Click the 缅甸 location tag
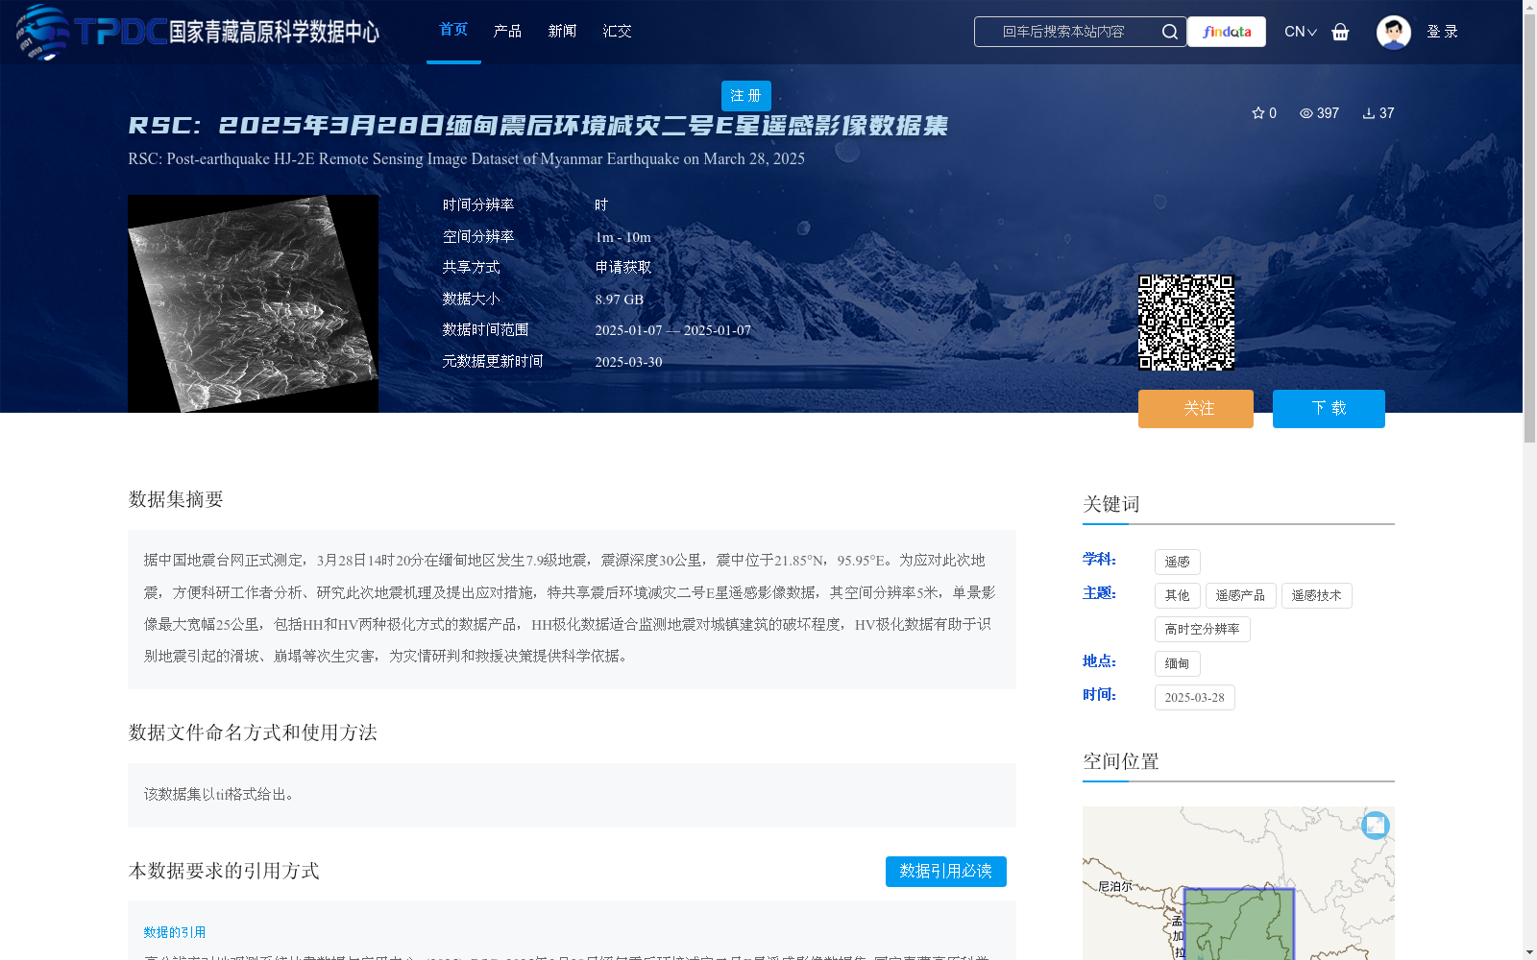The height and width of the screenshot is (960, 1537). 1178,663
